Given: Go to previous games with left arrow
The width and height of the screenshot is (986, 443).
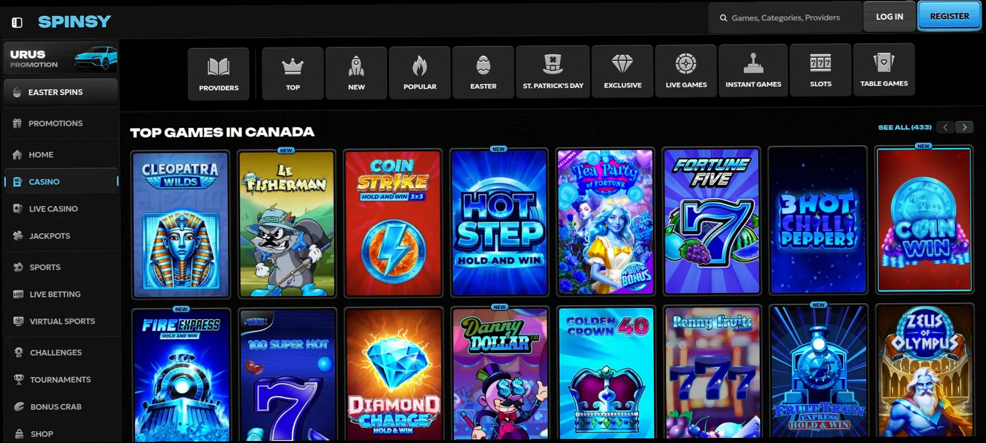Looking at the screenshot, I should pyautogui.click(x=945, y=127).
